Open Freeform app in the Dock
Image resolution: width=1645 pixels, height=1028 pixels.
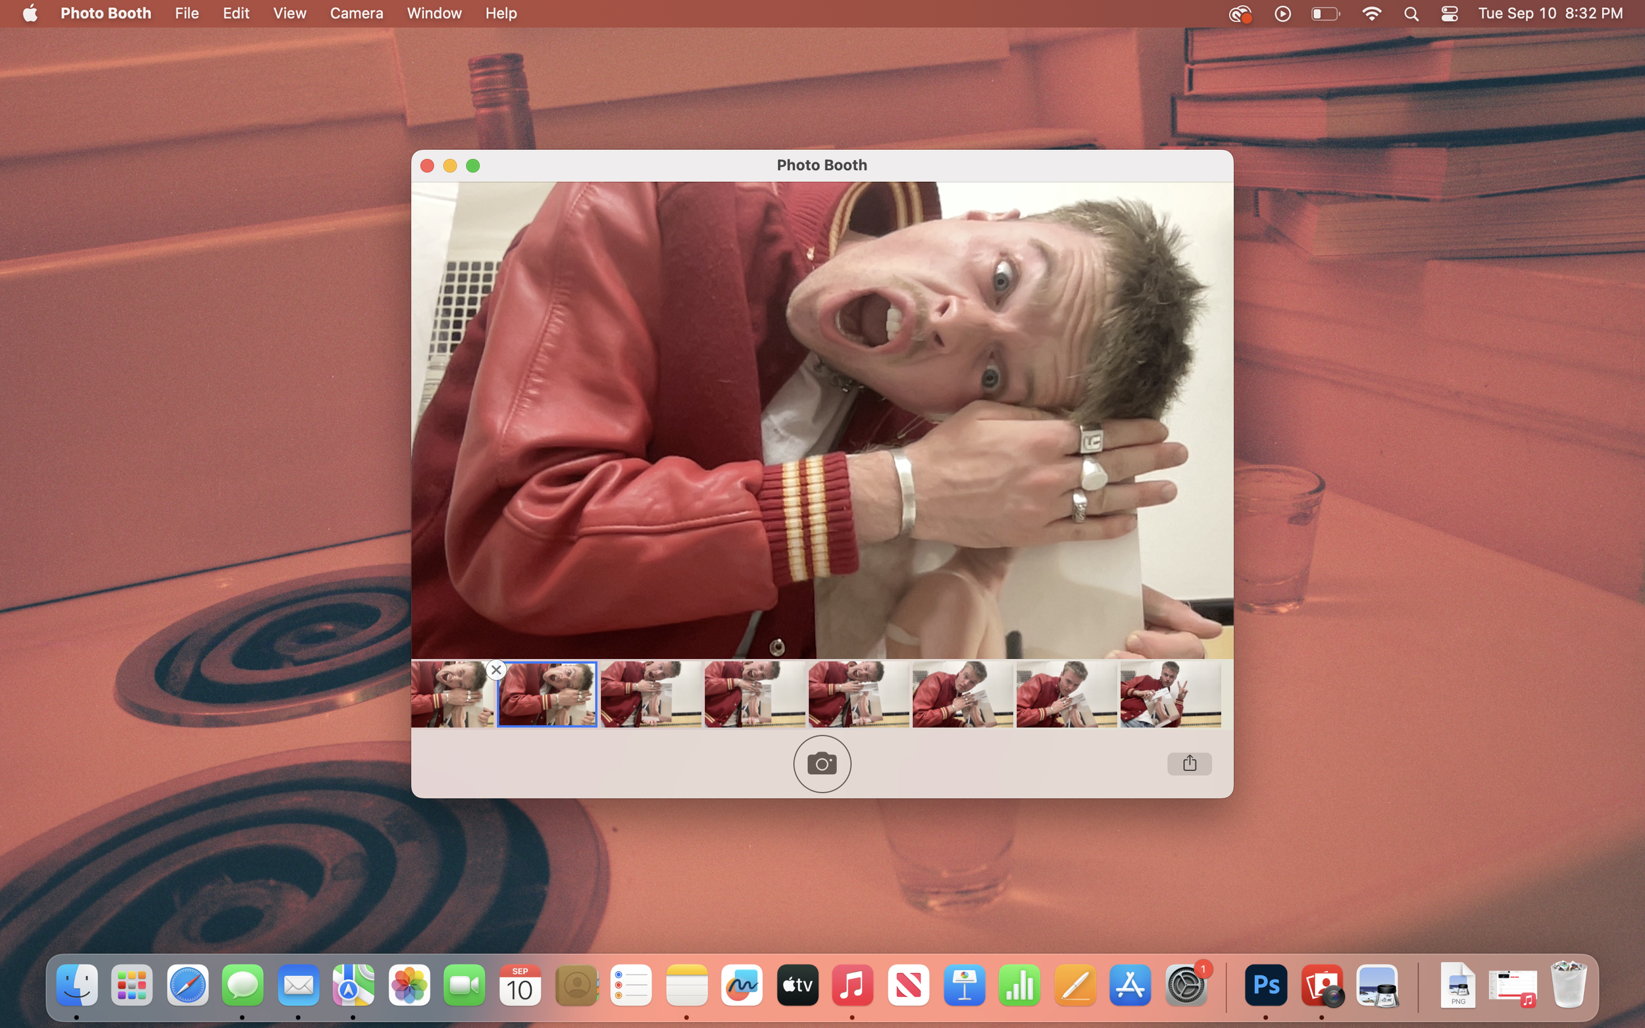[741, 985]
